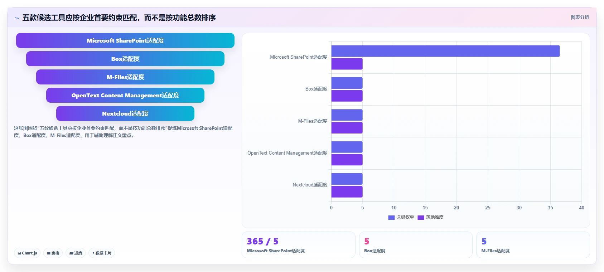604x272 pixels.
Task: Click the OpenText Content Management适配度 axis label
Action: pyautogui.click(x=287, y=153)
